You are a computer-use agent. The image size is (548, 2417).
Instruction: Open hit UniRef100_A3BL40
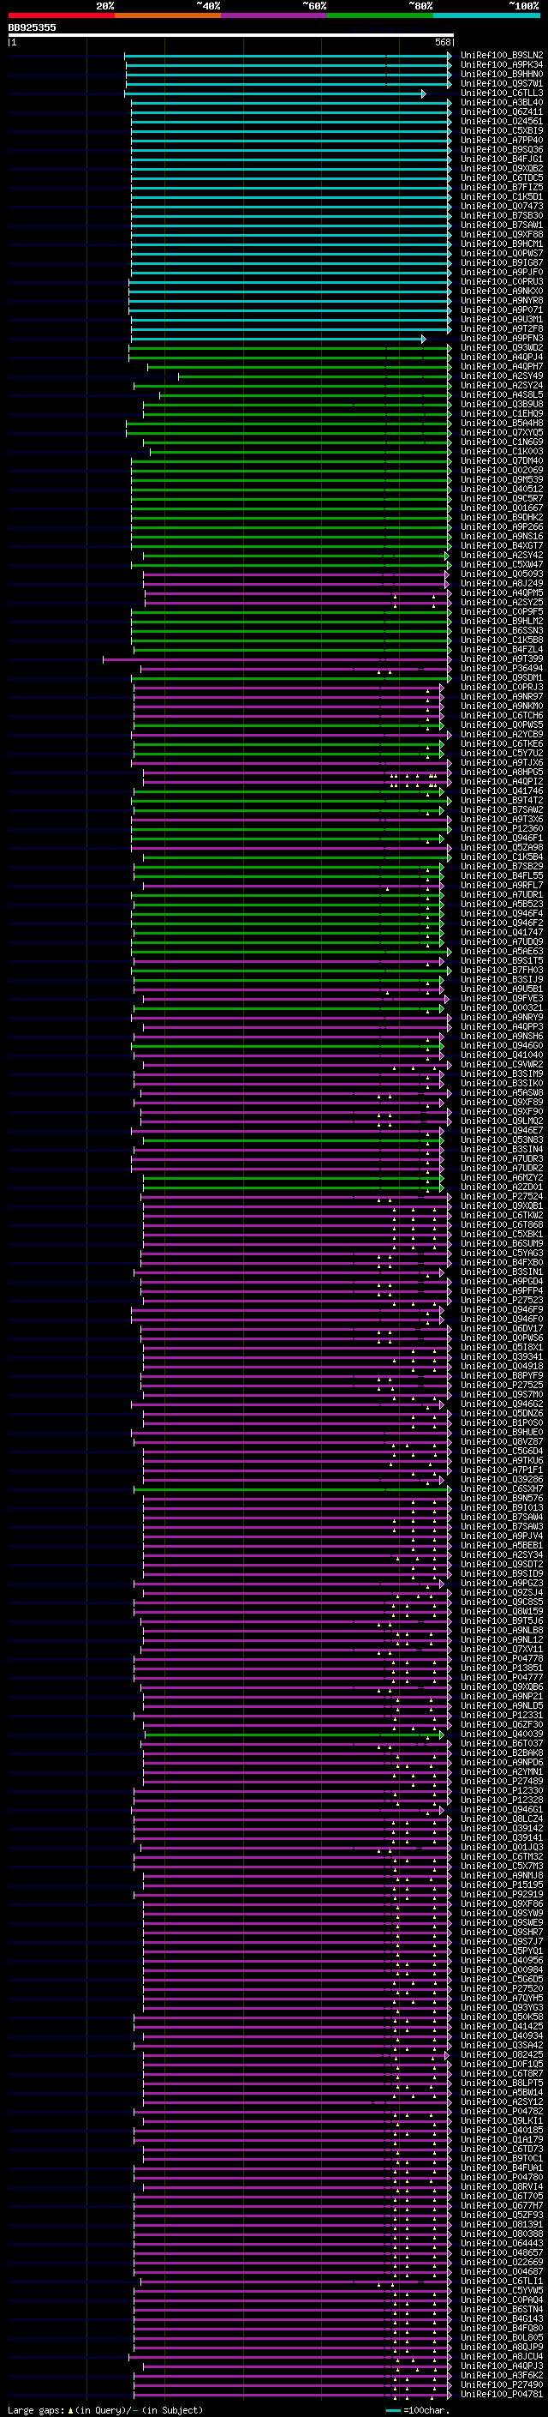pyautogui.click(x=501, y=102)
